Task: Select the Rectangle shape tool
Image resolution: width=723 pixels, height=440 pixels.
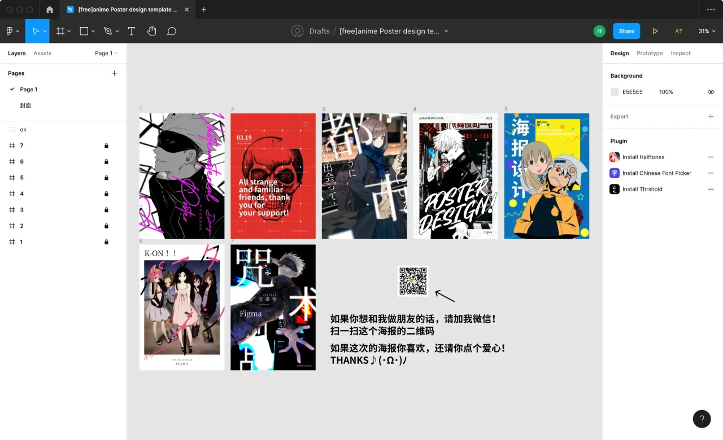Action: [x=84, y=31]
